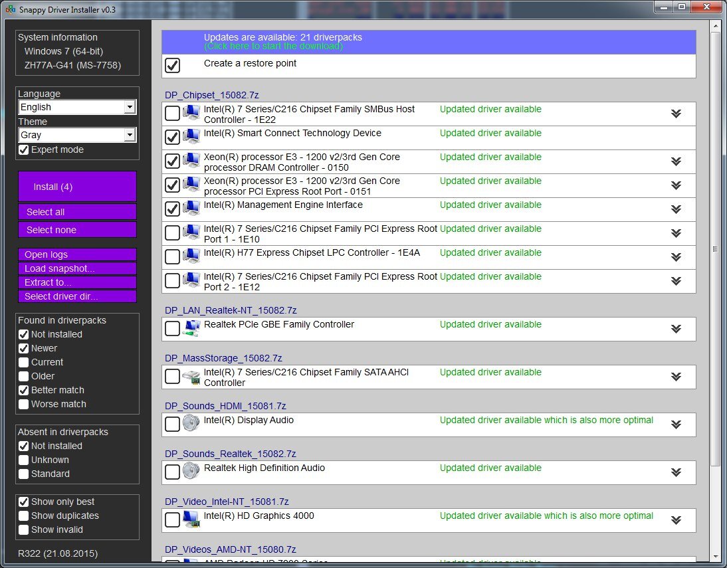
Task: Click the DP_Video_Intel-NT_15081.7z driverpack header
Action: tap(227, 501)
